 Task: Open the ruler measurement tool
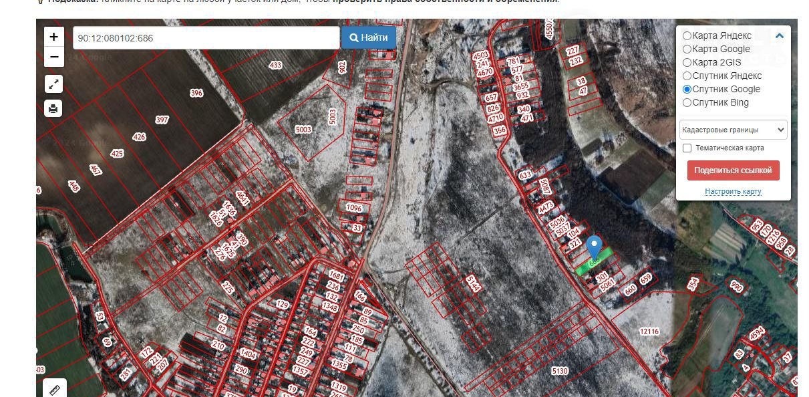[54, 388]
